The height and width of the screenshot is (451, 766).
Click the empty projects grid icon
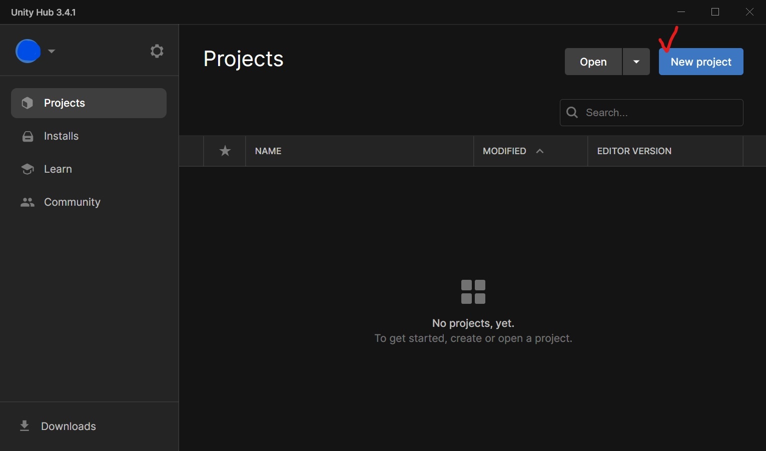(x=473, y=292)
